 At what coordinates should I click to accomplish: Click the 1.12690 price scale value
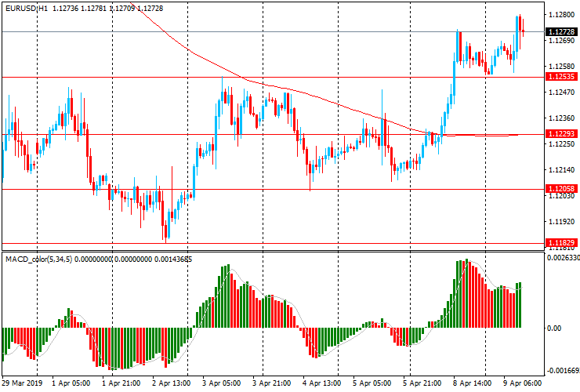pyautogui.click(x=562, y=40)
